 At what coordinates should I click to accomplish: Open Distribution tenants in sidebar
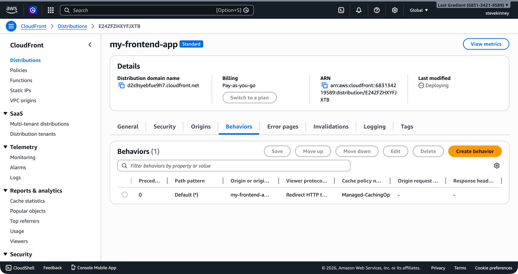point(33,134)
